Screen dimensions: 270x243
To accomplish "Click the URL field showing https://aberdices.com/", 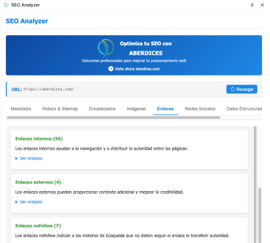I will coord(49,89).
